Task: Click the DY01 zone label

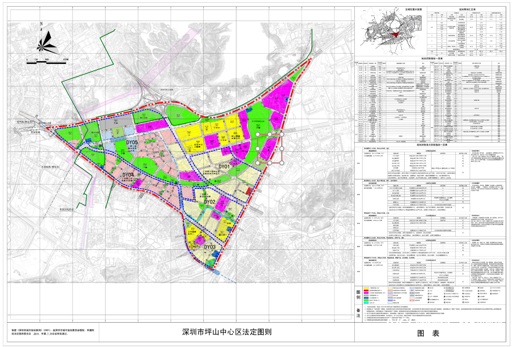Action: pos(224,167)
